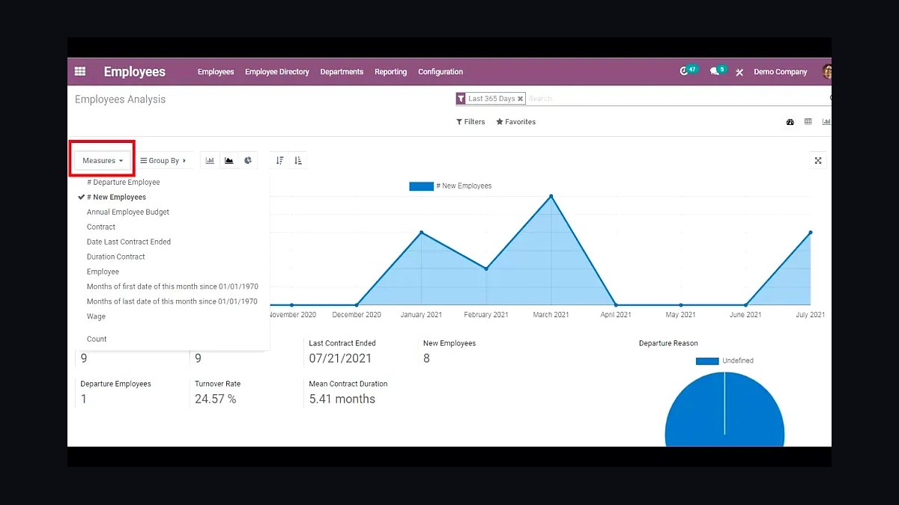Open the Reporting menu
Viewport: 899px width, 505px height.
click(391, 72)
